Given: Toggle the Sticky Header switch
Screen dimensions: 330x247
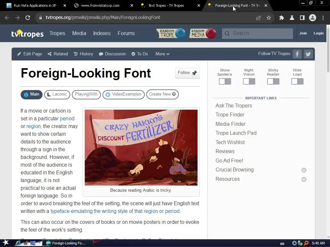Looking at the screenshot, I should (x=273, y=81).
